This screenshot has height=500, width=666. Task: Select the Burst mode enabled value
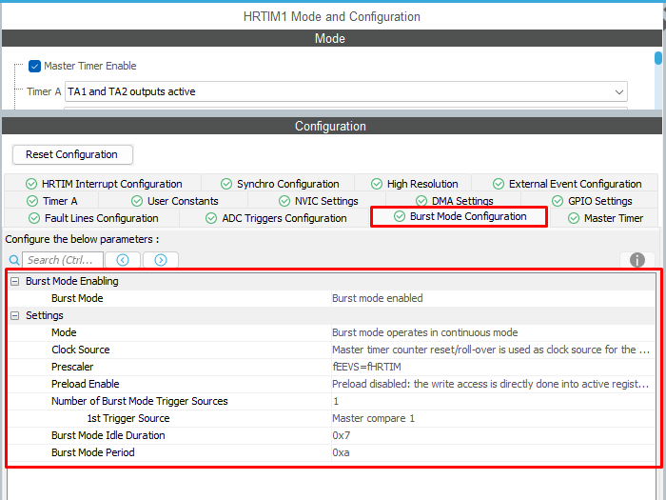click(x=493, y=298)
